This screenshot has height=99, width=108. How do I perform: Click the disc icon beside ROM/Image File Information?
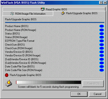[12, 14]
